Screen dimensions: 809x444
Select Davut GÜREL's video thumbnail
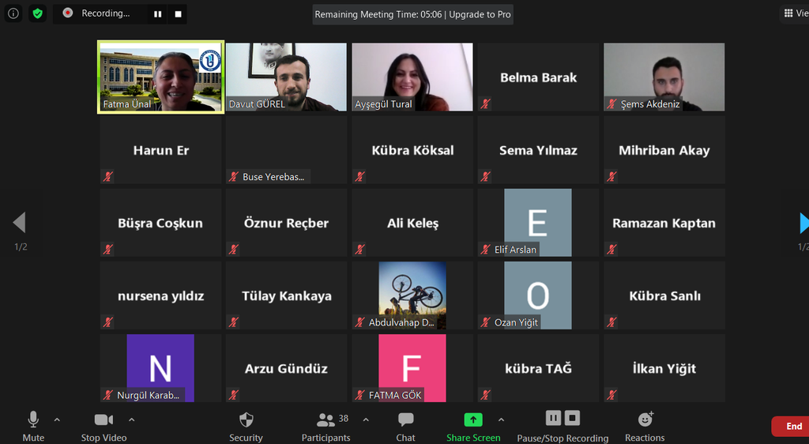(286, 77)
